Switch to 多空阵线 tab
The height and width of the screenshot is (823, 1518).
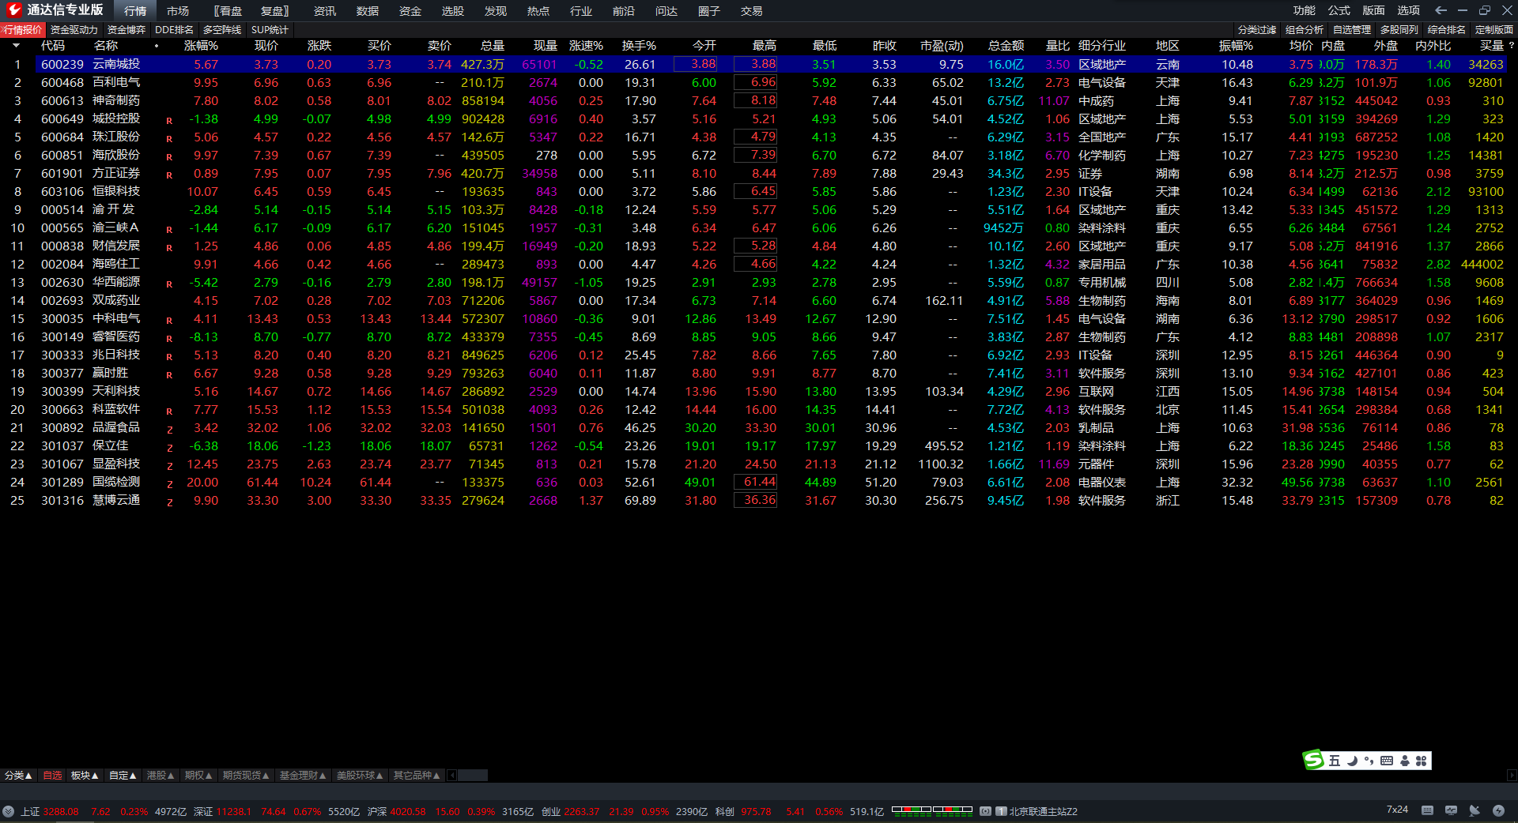222,29
